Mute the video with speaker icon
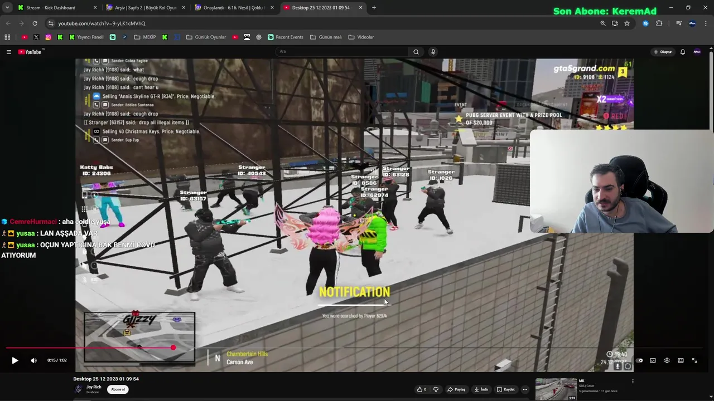Viewport: 714px width, 401px height. coord(33,360)
